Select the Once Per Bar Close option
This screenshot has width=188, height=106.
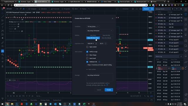[93, 38]
